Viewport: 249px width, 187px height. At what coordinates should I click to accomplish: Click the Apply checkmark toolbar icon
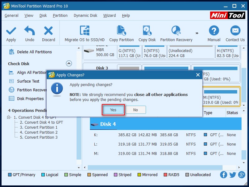pos(11,31)
